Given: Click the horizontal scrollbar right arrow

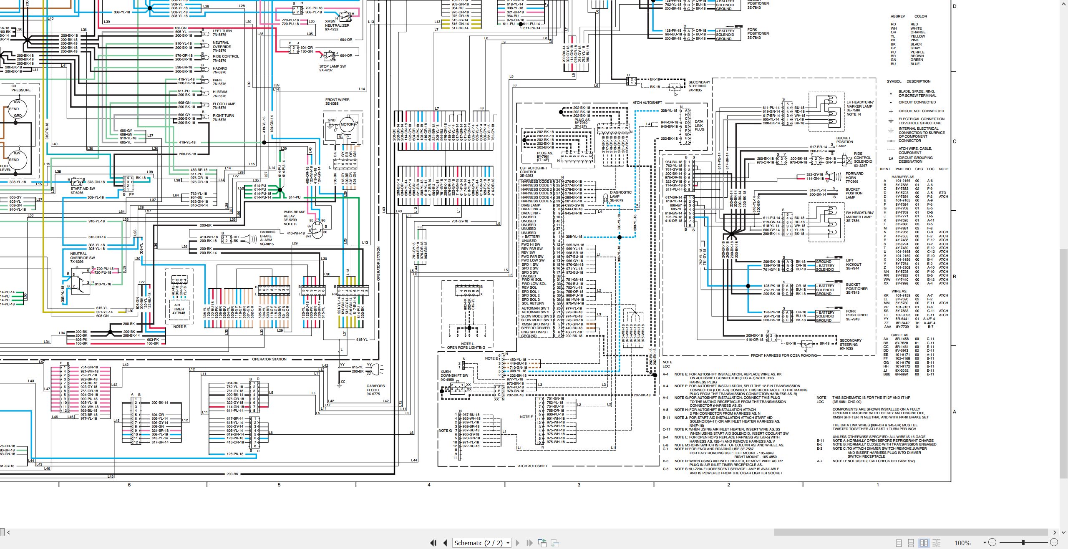Looking at the screenshot, I should click(x=1055, y=532).
